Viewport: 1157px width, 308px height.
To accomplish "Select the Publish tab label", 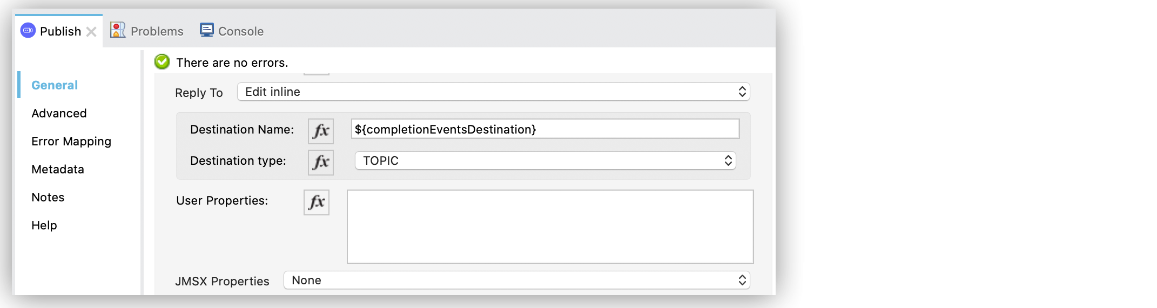I will pyautogui.click(x=60, y=31).
